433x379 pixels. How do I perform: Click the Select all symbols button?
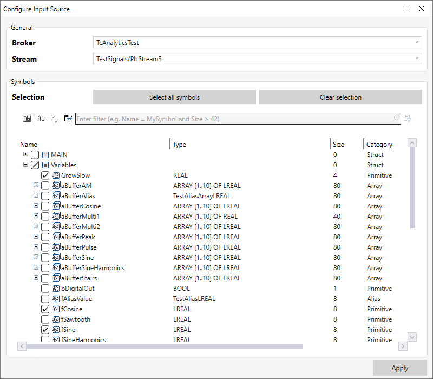(x=174, y=97)
